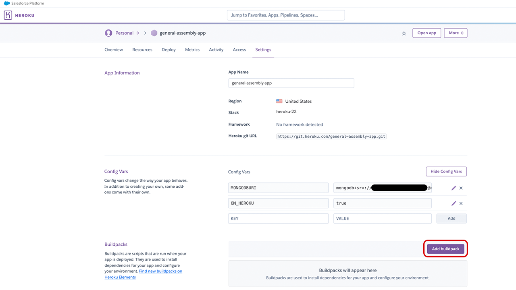This screenshot has width=516, height=290.
Task: Delete the MONGODBURI config var
Action: pyautogui.click(x=461, y=188)
